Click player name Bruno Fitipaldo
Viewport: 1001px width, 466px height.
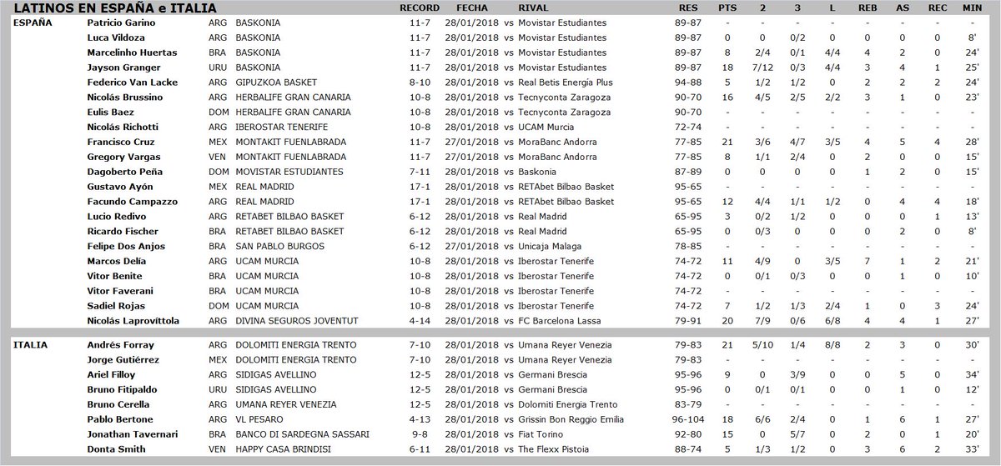(x=119, y=389)
